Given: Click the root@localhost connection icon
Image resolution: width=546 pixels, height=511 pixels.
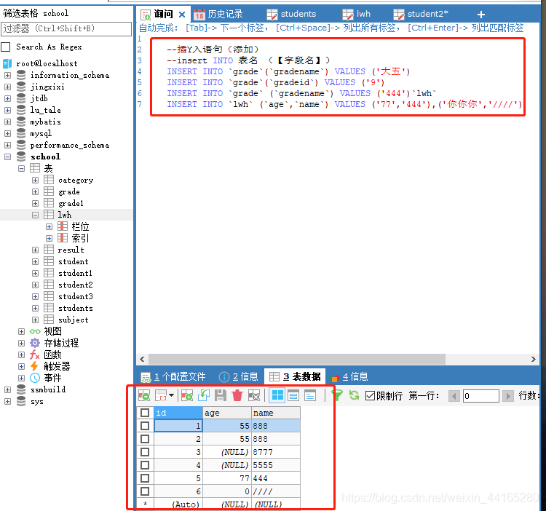Looking at the screenshot, I should [7, 63].
